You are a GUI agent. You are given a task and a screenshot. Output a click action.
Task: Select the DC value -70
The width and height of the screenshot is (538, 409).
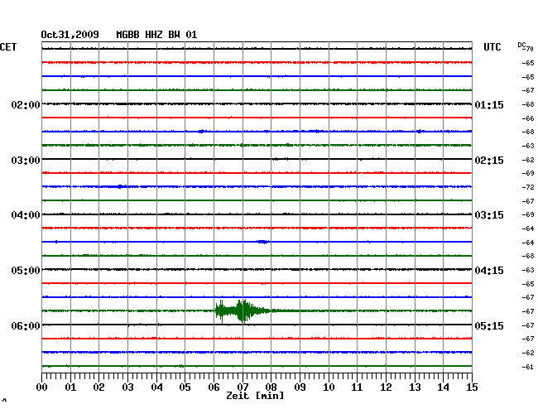click(x=529, y=49)
